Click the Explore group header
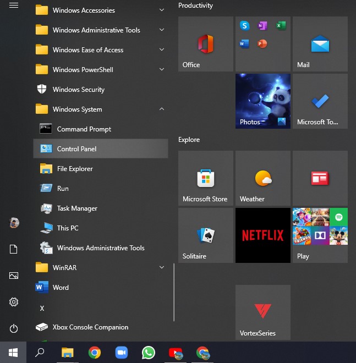Viewport: 356px width, 363px height. [x=189, y=140]
